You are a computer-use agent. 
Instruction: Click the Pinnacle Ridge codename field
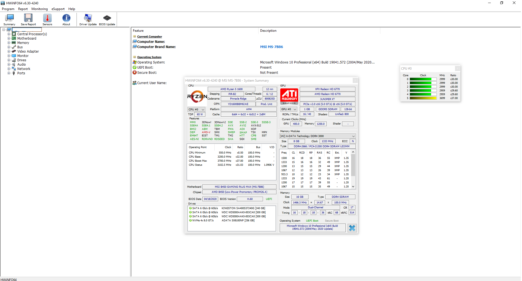[x=238, y=99]
